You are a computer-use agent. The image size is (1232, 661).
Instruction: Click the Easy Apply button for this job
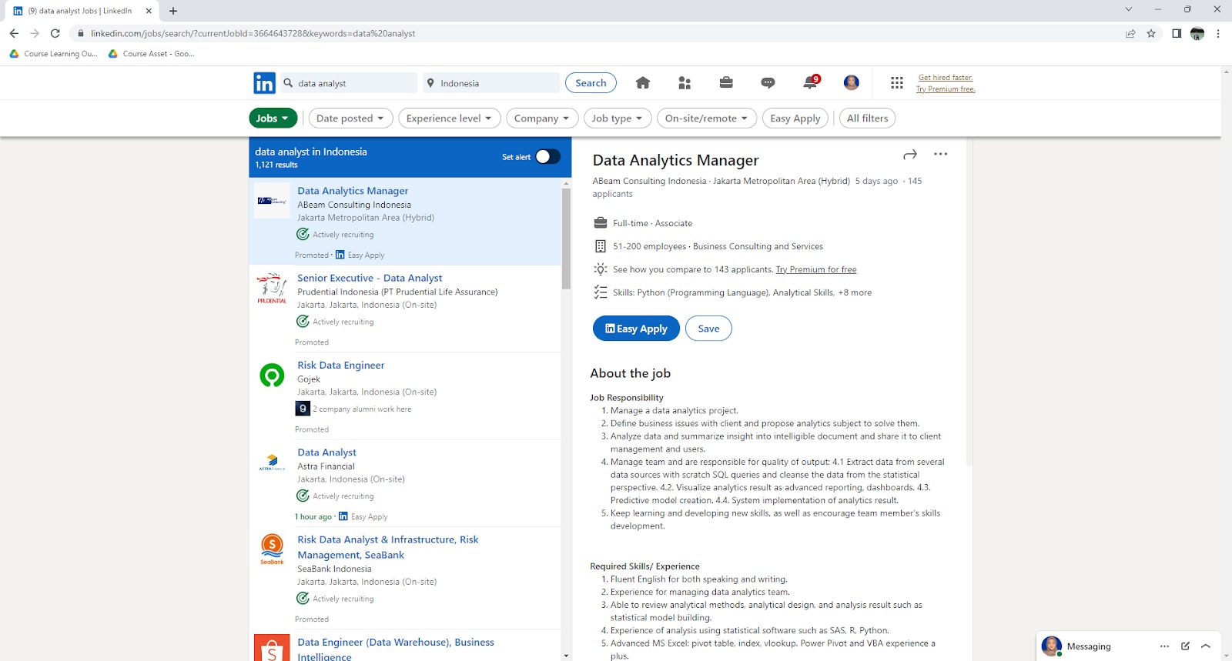click(x=636, y=329)
